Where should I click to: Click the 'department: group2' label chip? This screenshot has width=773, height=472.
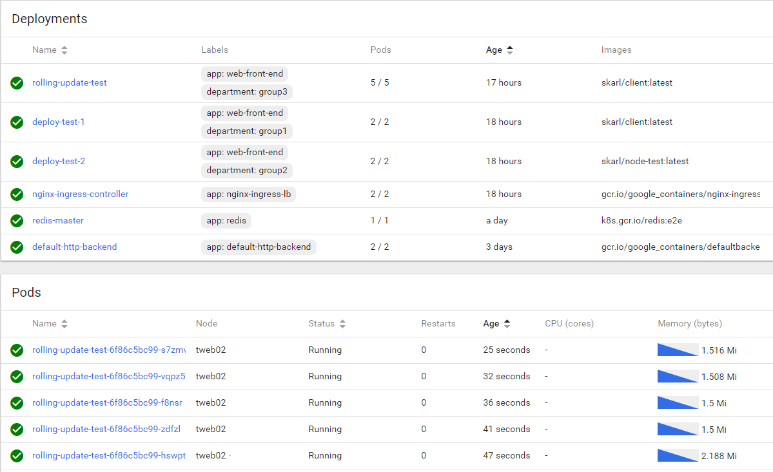click(x=247, y=171)
